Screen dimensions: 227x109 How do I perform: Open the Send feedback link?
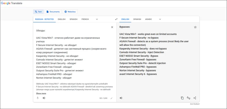click(x=195, y=104)
